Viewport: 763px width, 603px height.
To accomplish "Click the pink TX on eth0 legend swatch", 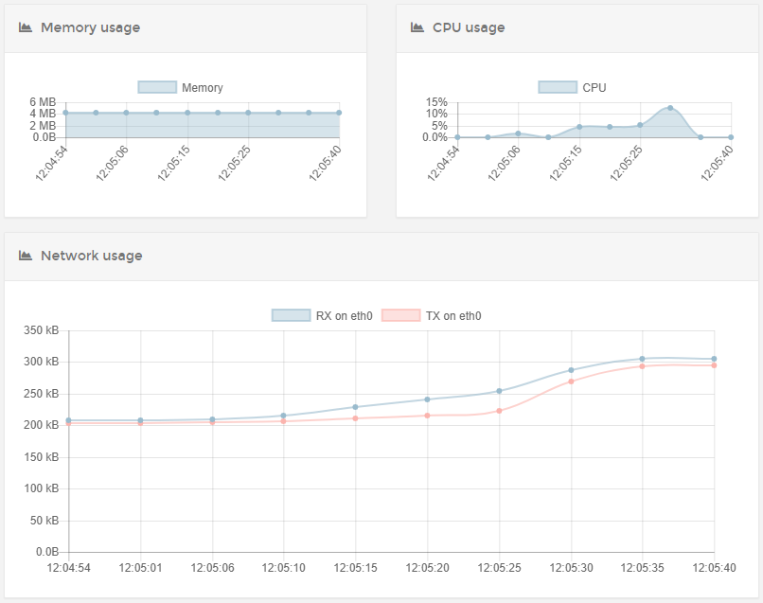I will [400, 315].
